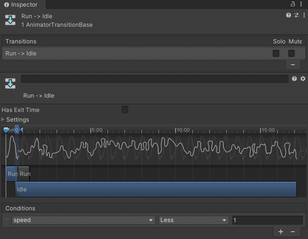Click the transition end marker on timeline
This screenshot has width=308, height=239.
(21, 130)
